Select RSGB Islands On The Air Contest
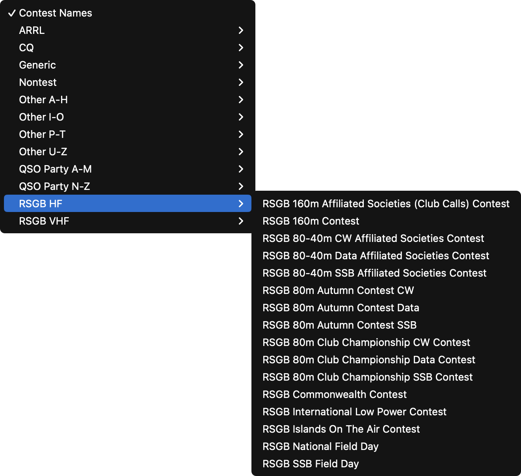 [x=386, y=429]
